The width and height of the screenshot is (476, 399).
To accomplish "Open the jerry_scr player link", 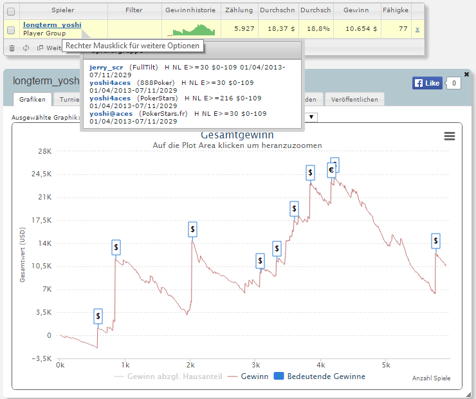I will click(106, 68).
